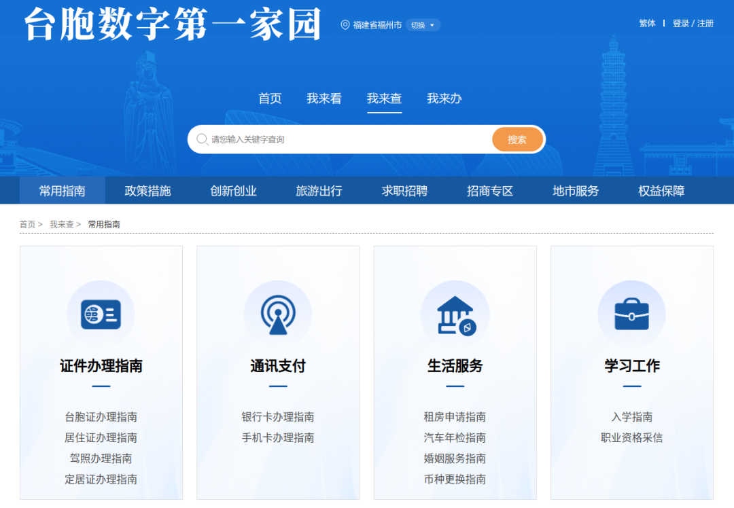Select the 我来查 nav tab
Screen dimensions: 734x508
pyautogui.click(x=384, y=98)
